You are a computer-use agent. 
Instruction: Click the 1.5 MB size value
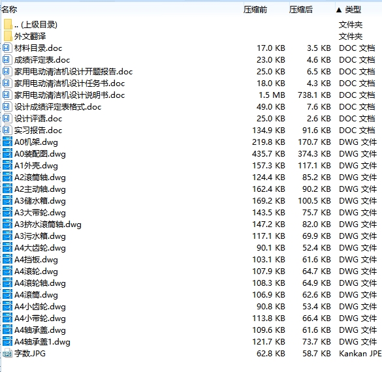tap(272, 95)
